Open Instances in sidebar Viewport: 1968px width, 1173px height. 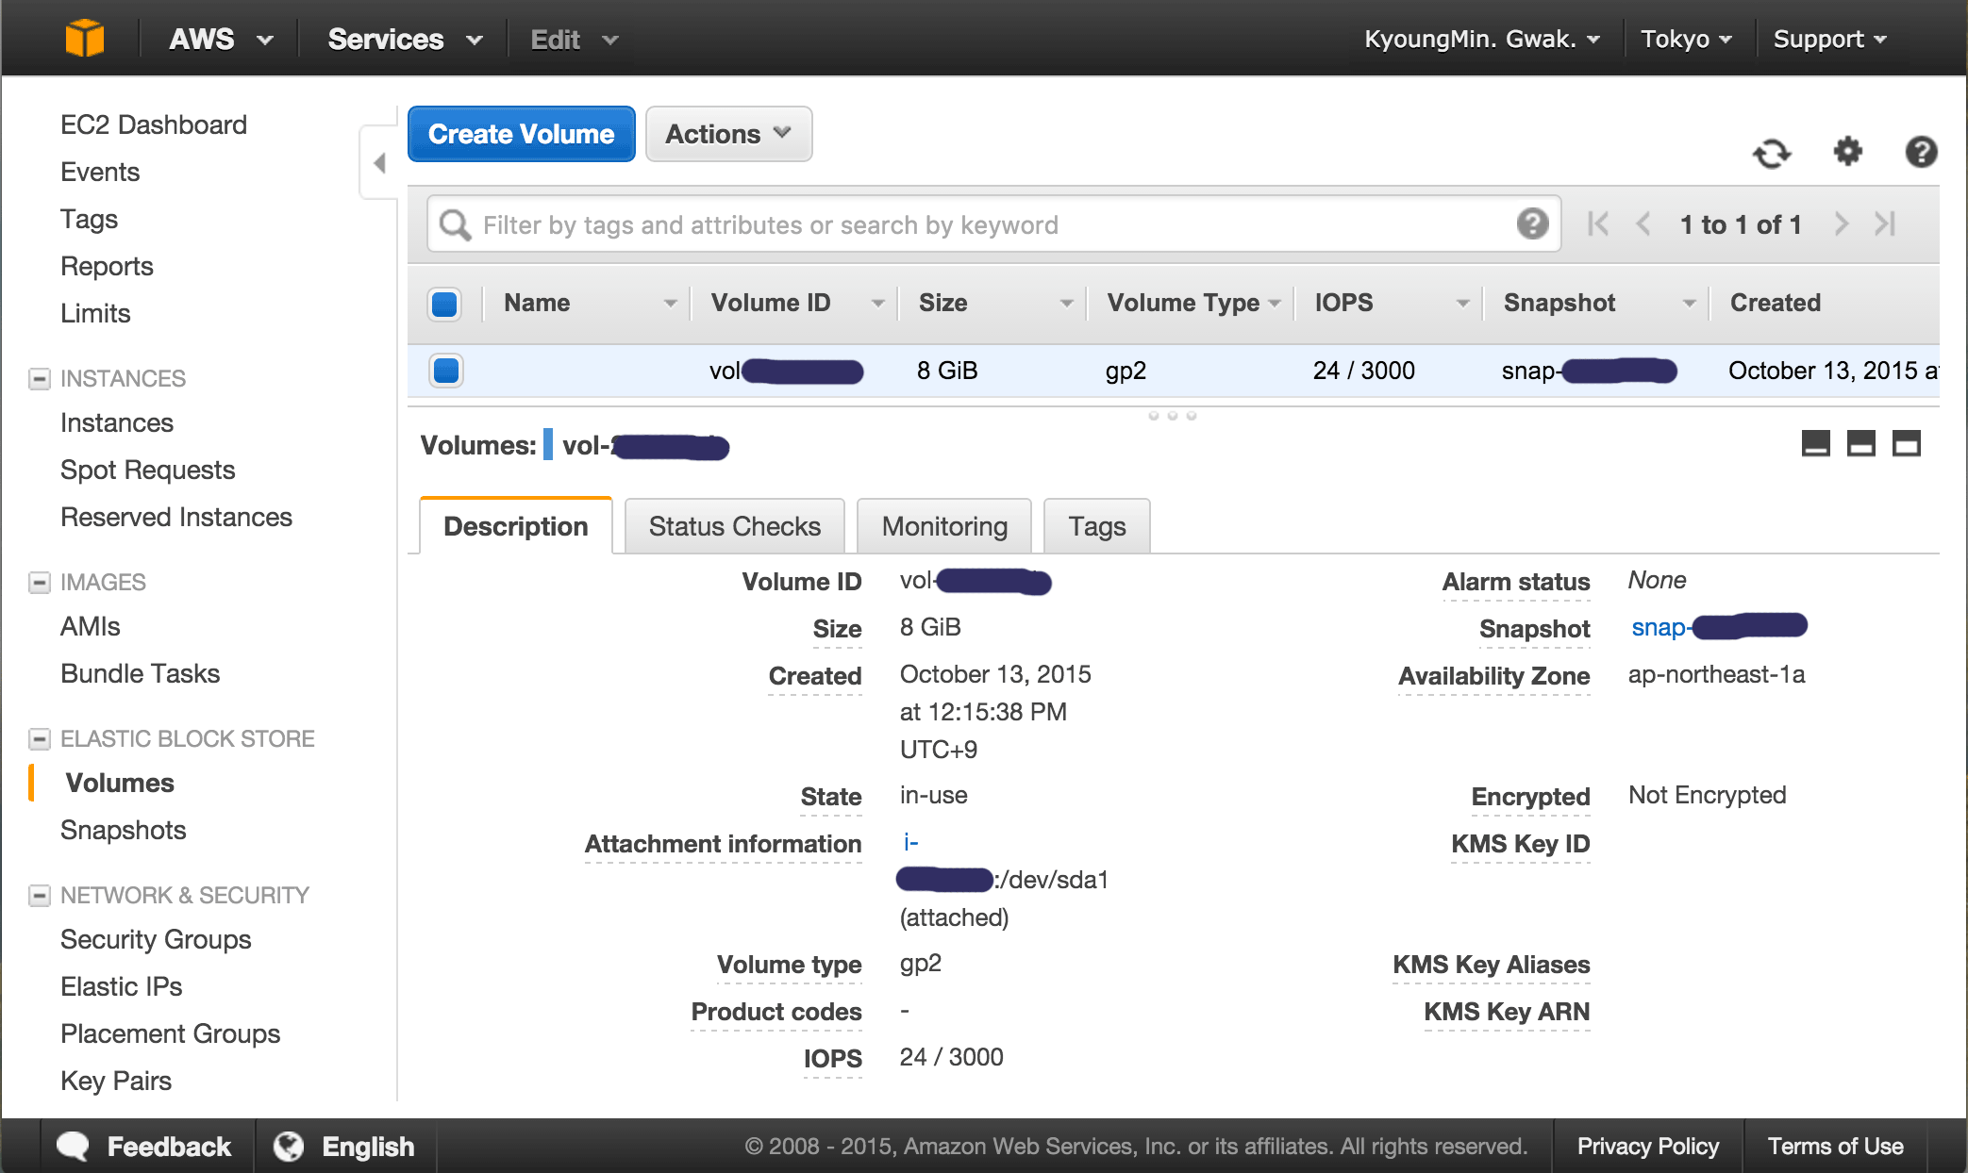click(117, 422)
